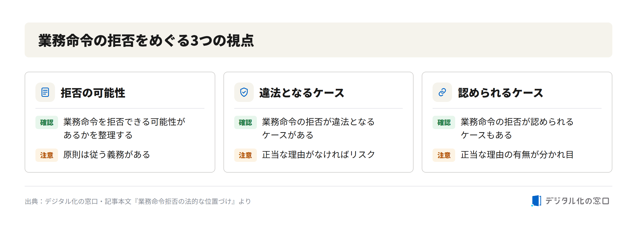Viewport: 637px width, 231px height.
Task: Click the text 原則は従う義務がある
Action: (107, 155)
